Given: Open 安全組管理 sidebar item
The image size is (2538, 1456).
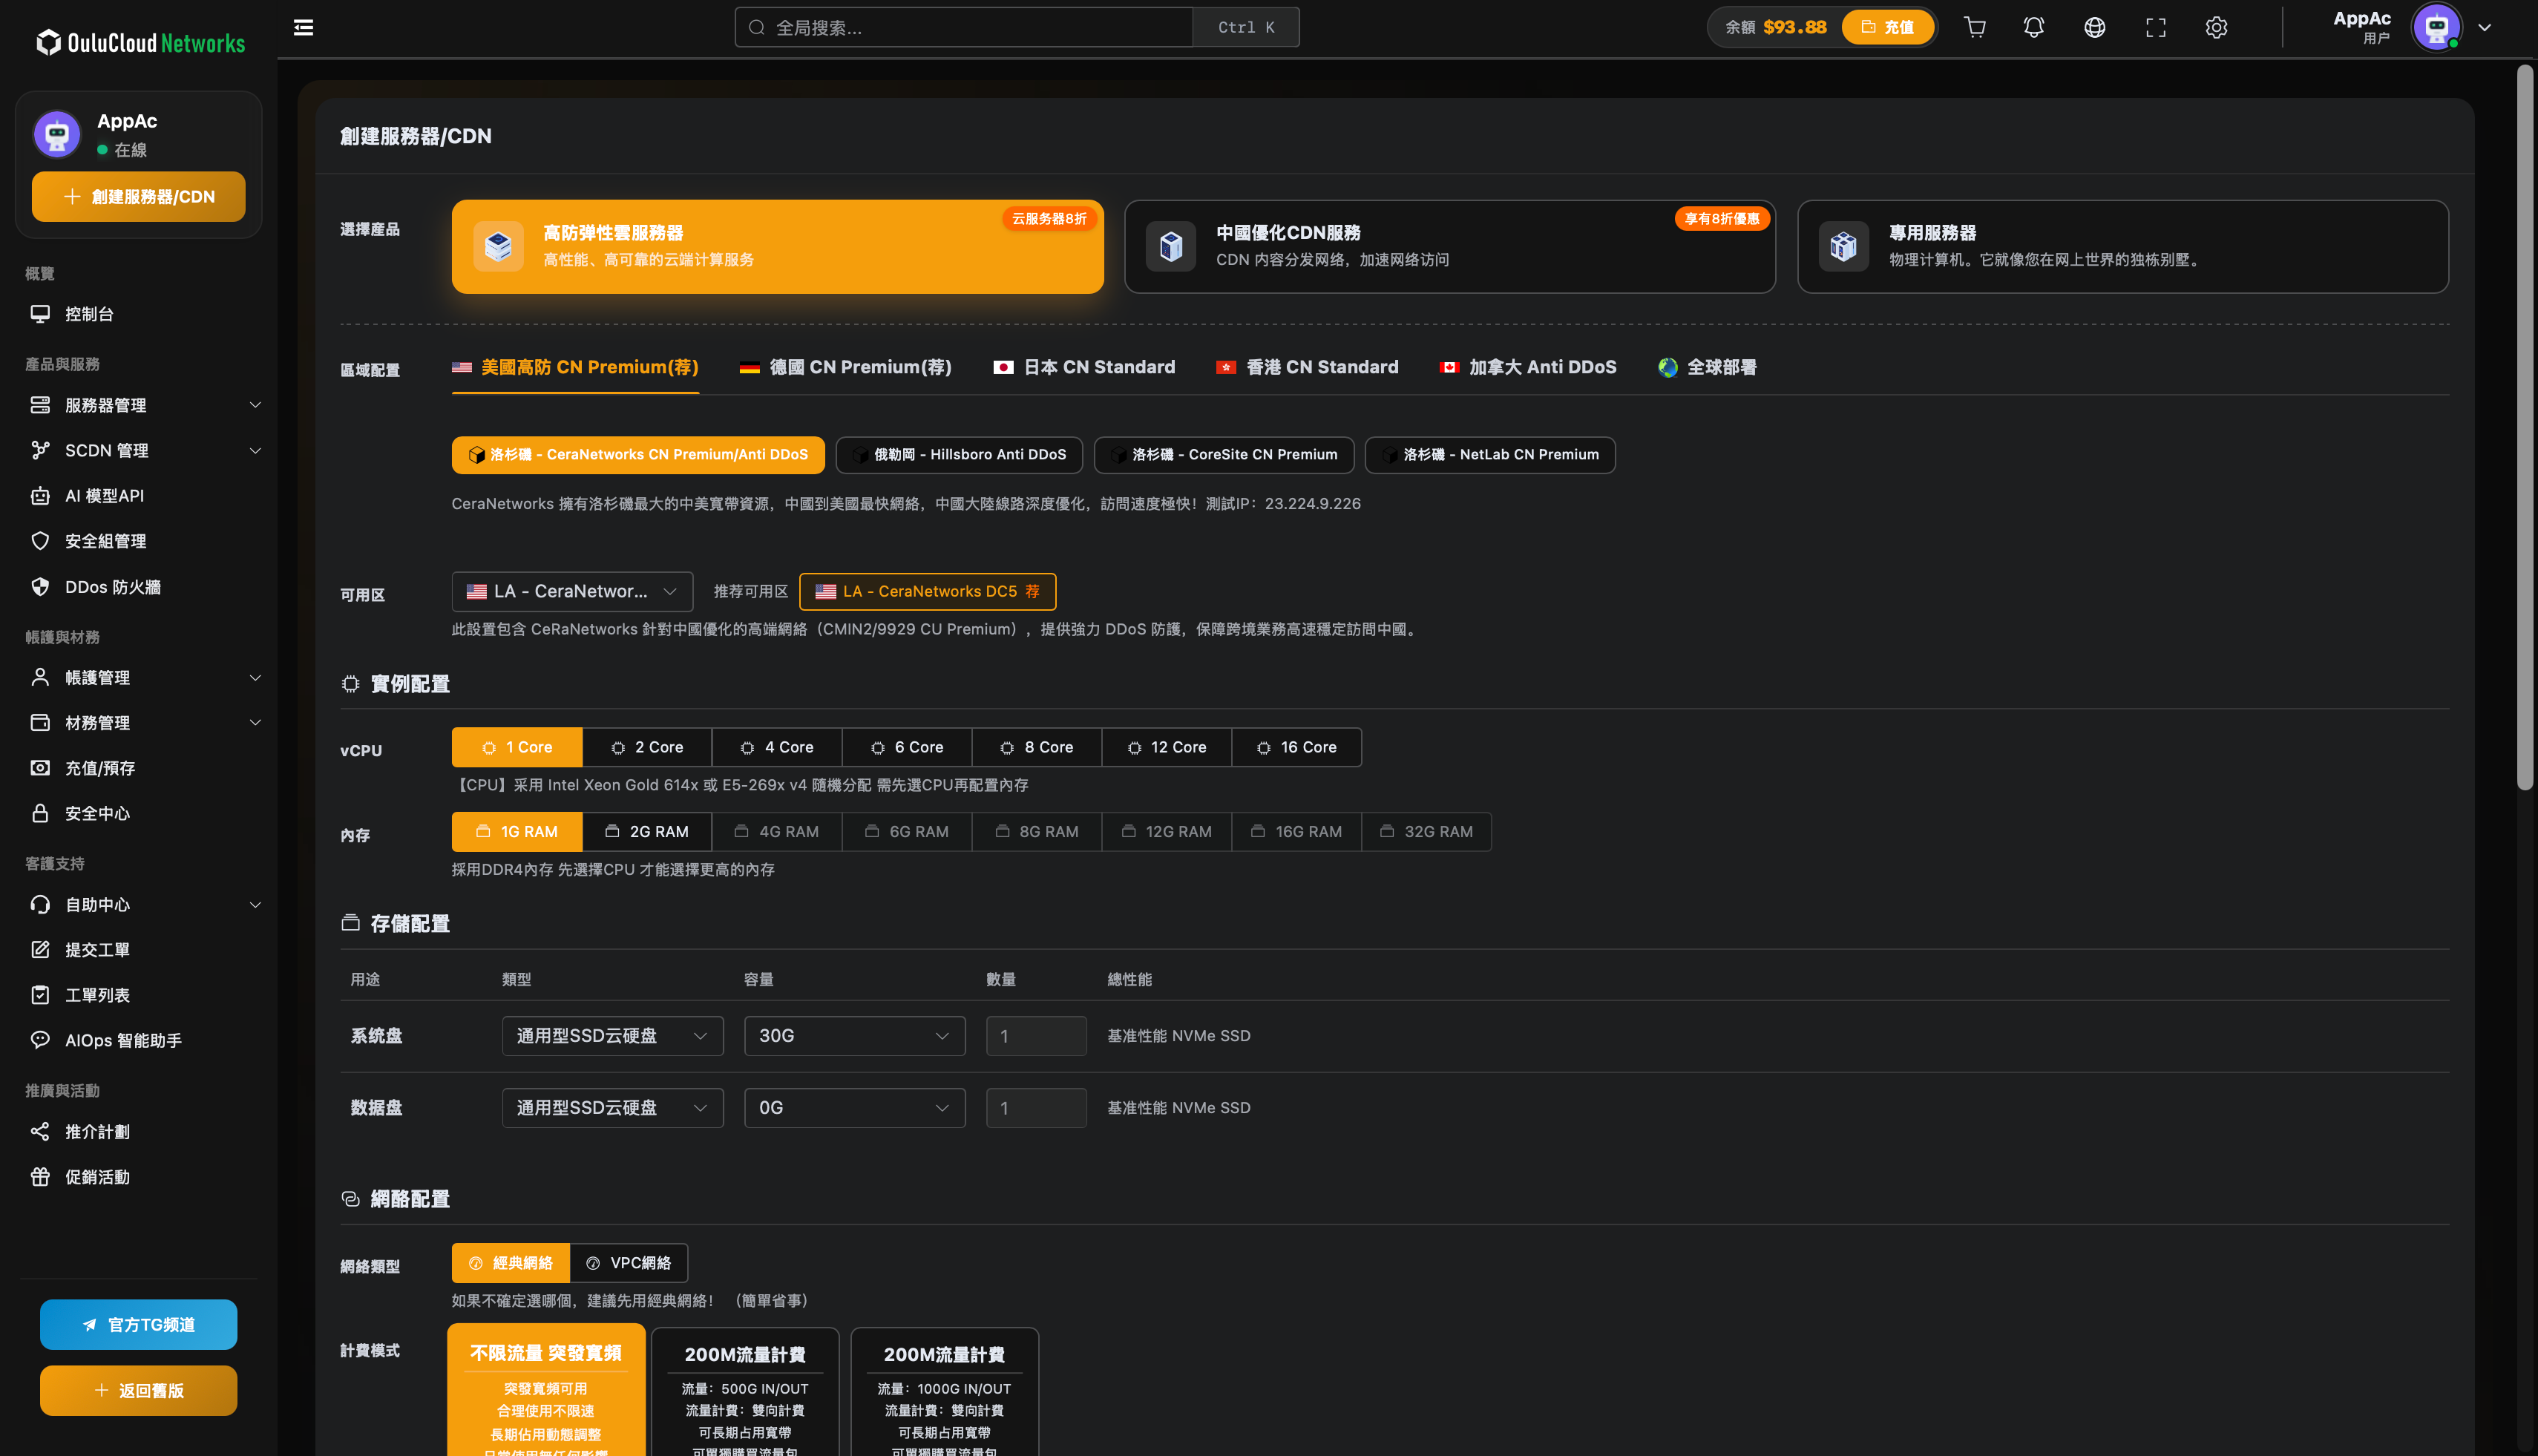Looking at the screenshot, I should pyautogui.click(x=138, y=541).
